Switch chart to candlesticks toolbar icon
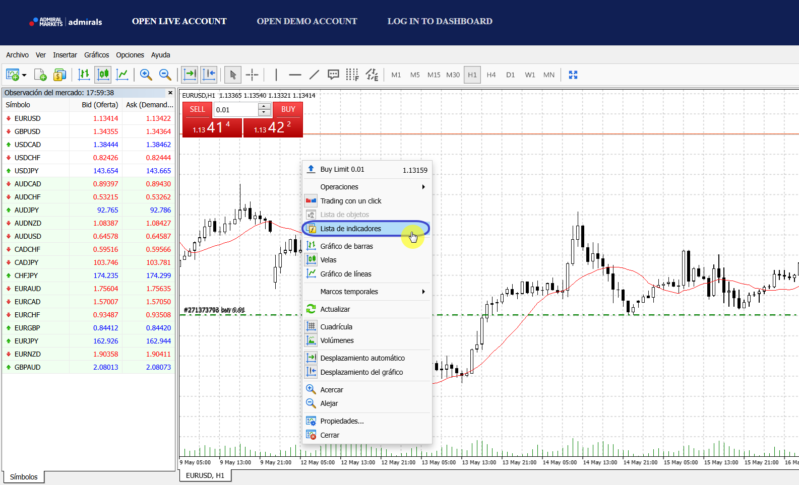The image size is (799, 485). pos(103,75)
